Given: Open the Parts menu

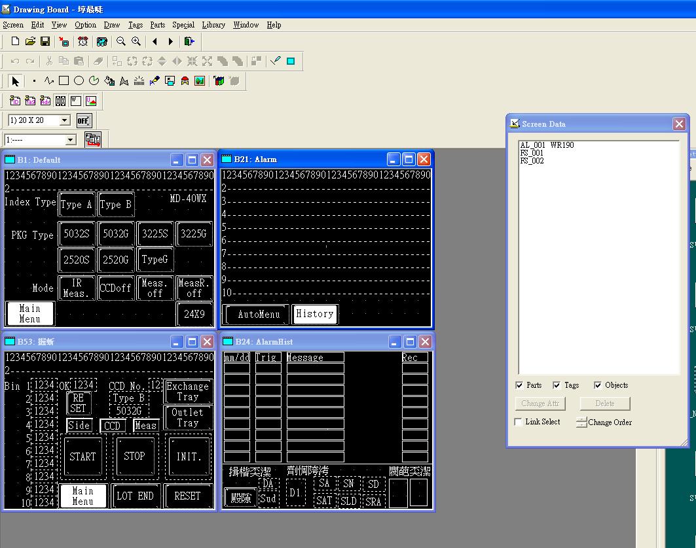Looking at the screenshot, I should (157, 25).
